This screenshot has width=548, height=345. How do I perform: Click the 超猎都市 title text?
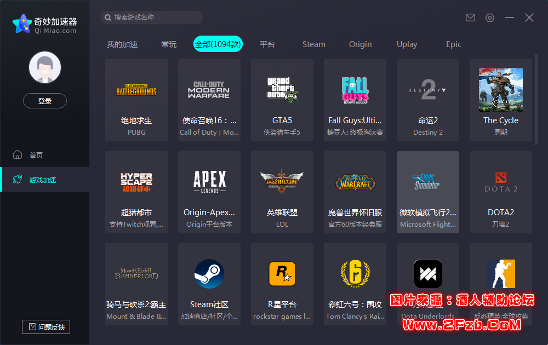pos(136,212)
